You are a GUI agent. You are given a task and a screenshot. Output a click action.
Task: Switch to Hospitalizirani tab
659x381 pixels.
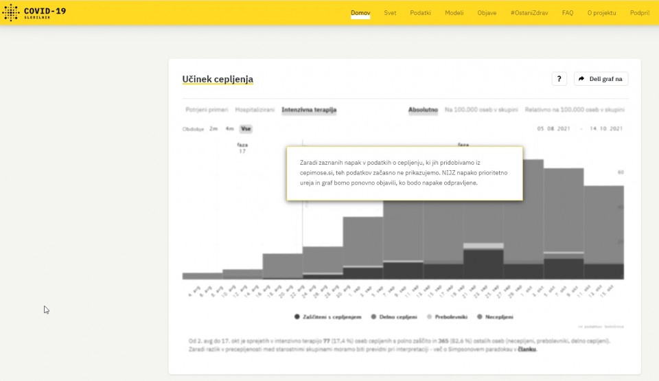(x=255, y=110)
